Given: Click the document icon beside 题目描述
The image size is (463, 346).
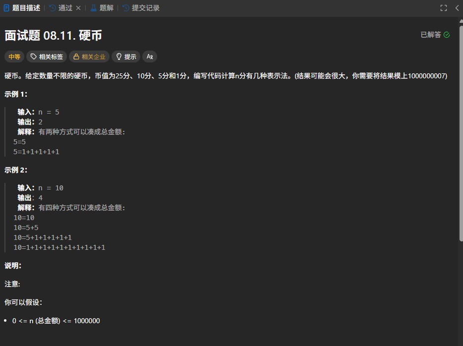Looking at the screenshot, I should [x=6, y=7].
